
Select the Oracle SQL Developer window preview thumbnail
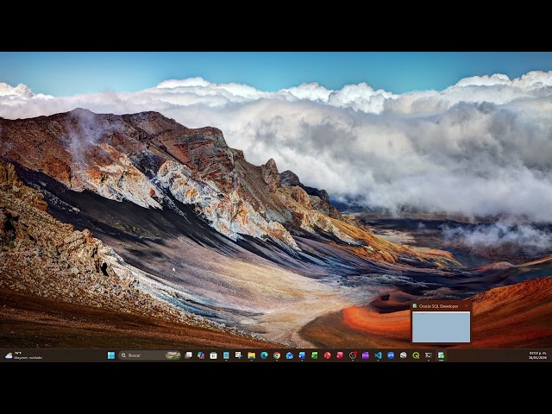coord(441,327)
